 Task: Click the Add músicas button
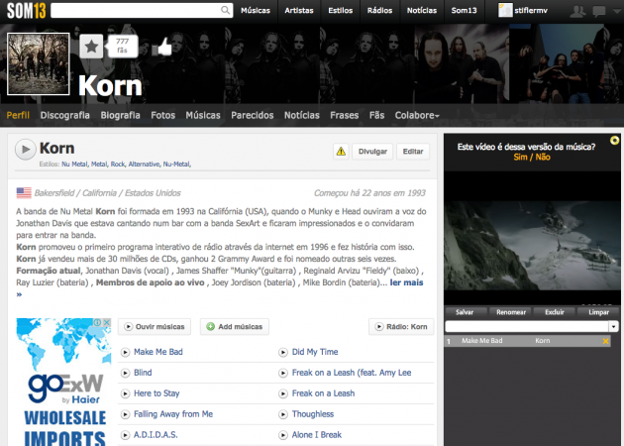(x=235, y=327)
